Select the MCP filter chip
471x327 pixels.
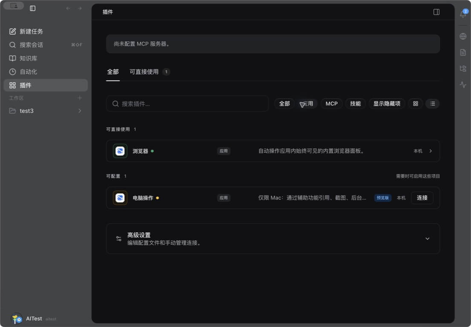(332, 103)
